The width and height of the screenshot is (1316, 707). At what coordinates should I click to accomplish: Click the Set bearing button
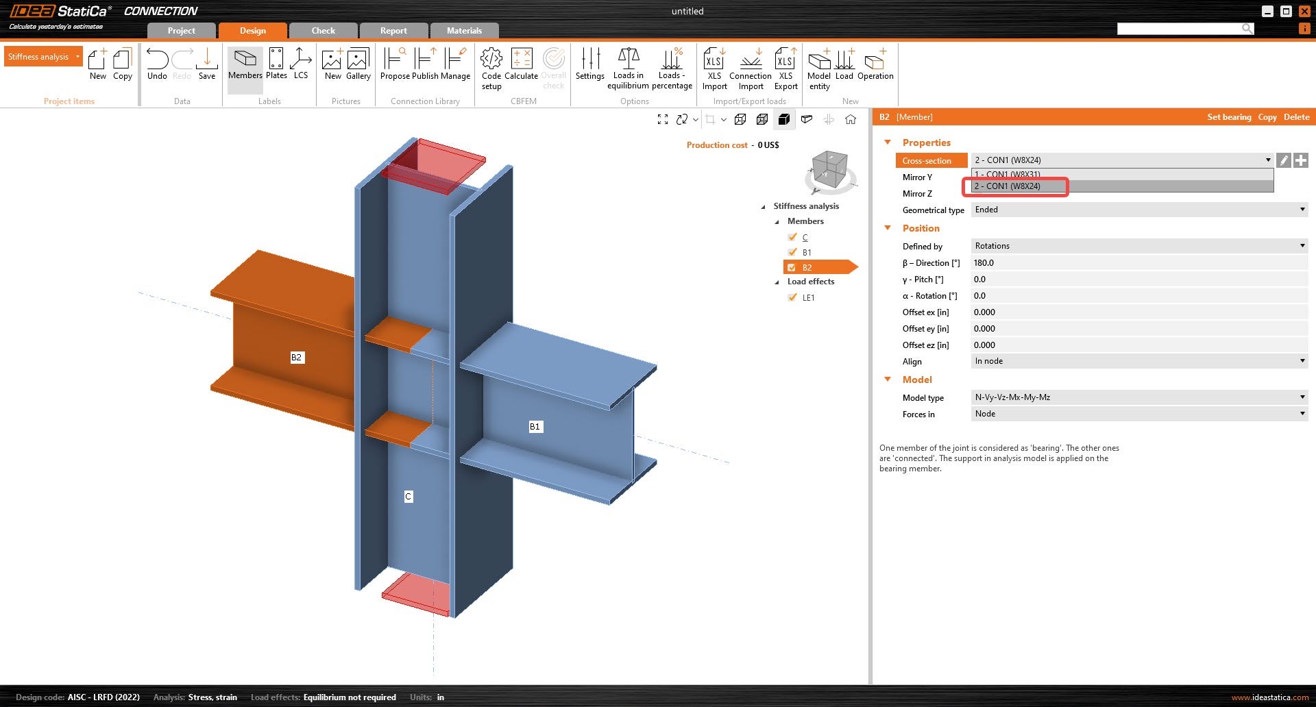(x=1228, y=117)
